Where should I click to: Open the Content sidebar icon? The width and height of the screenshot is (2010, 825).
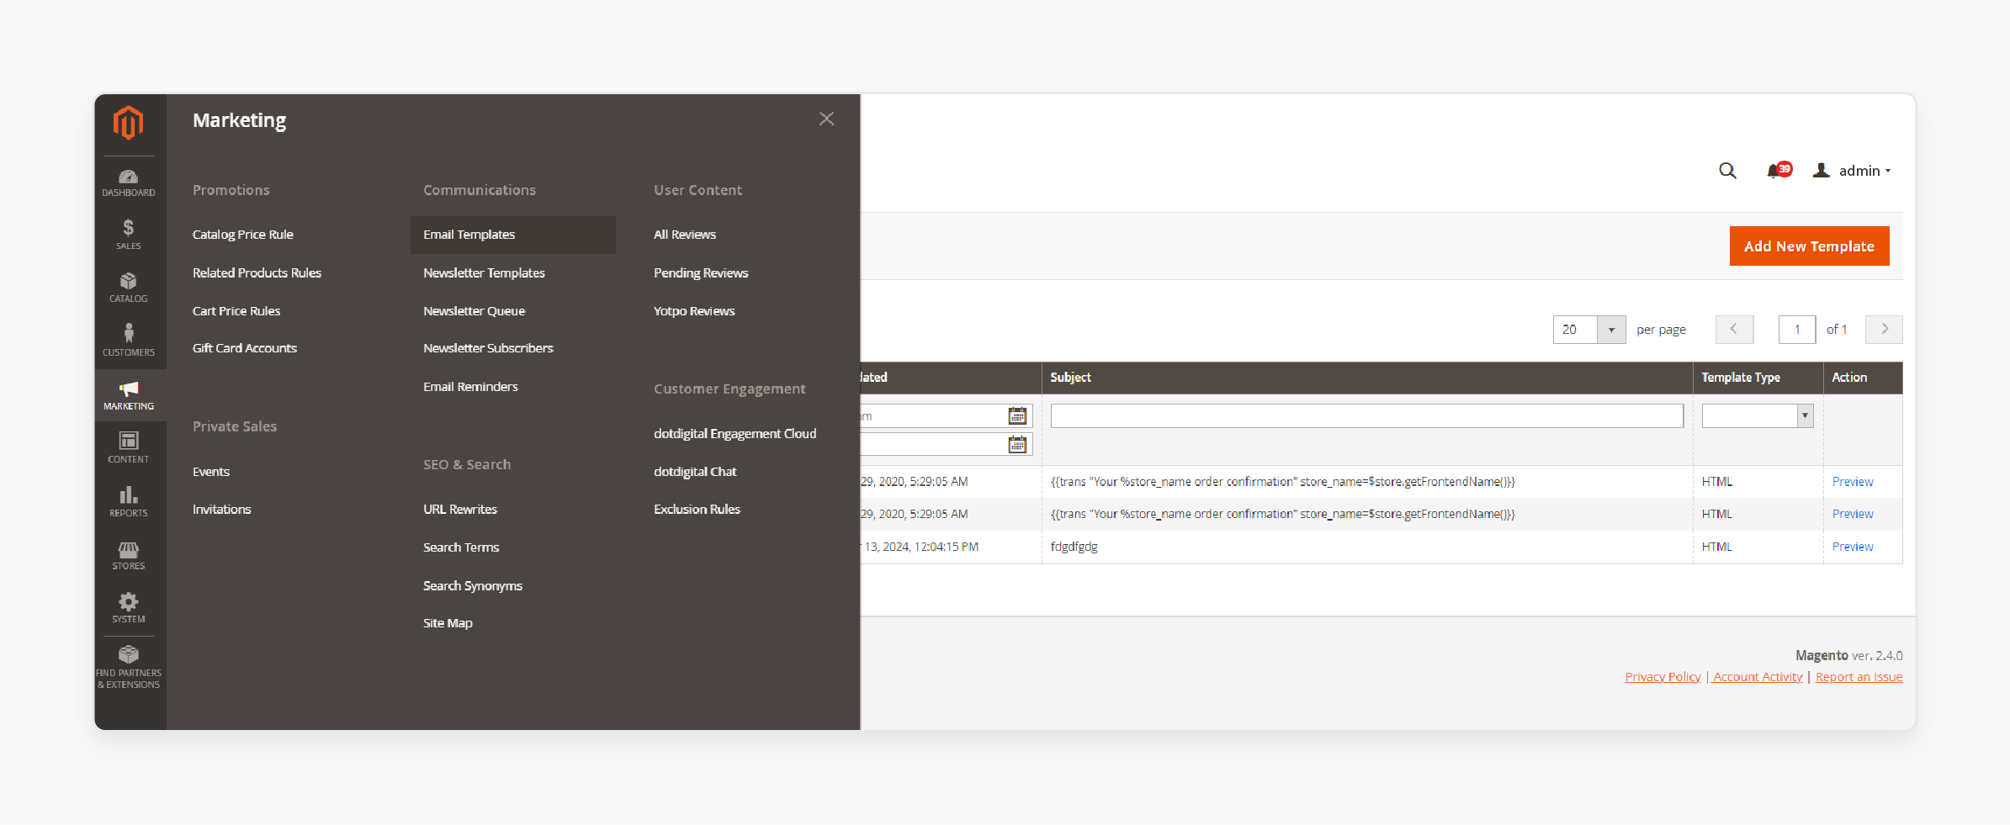(x=129, y=447)
